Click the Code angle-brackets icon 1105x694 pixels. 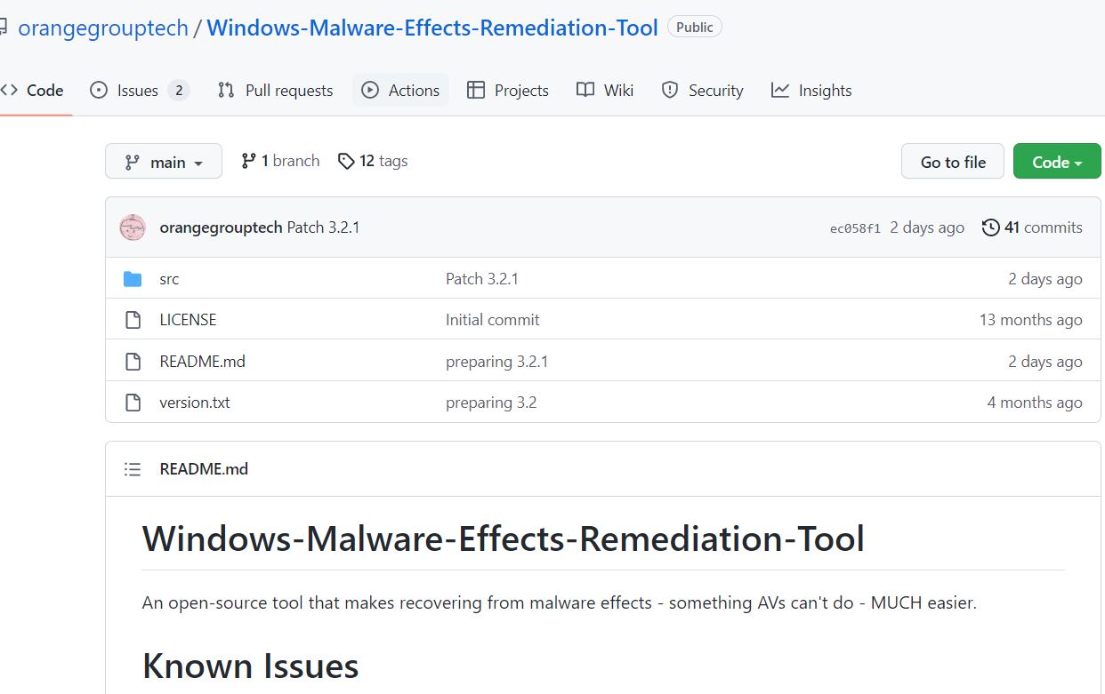pos(9,90)
